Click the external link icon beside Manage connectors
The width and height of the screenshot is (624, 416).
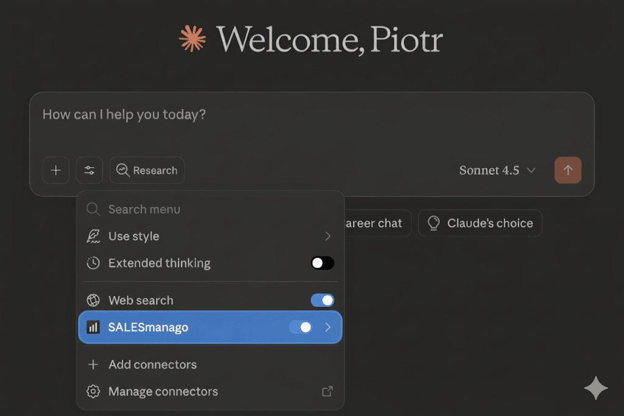[327, 392]
